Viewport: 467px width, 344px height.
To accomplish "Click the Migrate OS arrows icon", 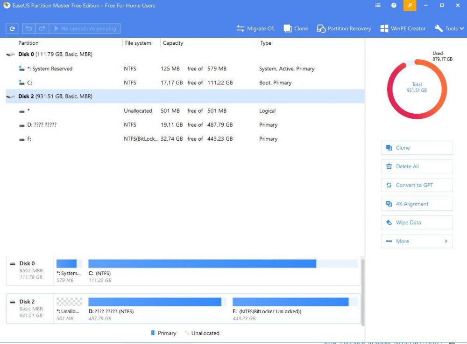I will [x=241, y=28].
